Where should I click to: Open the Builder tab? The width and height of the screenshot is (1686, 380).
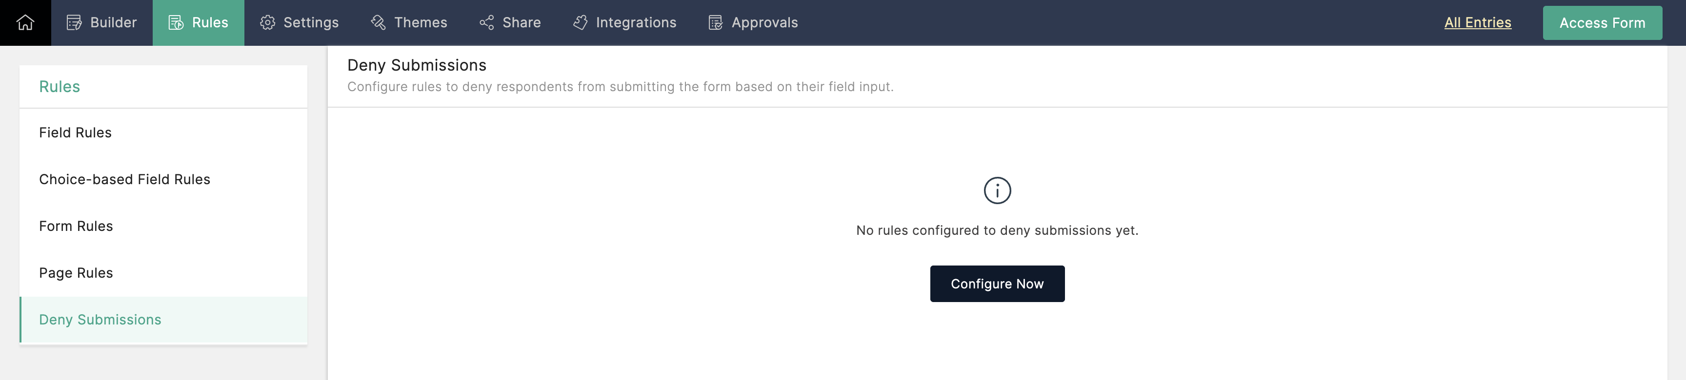113,23
